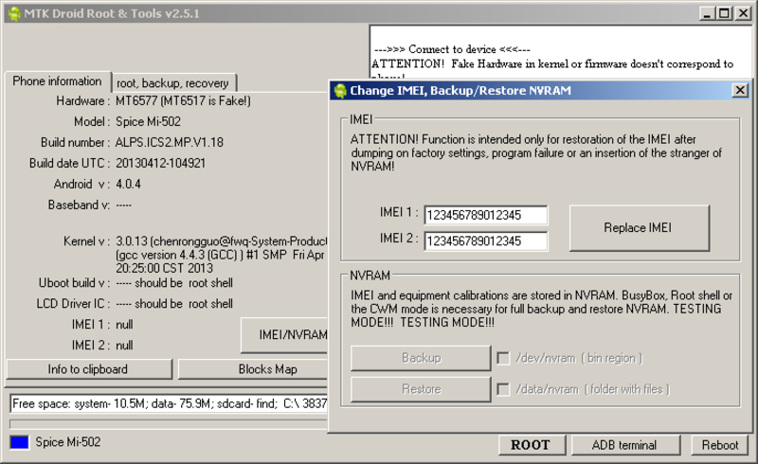Toggle the /data/nvram (folder with files) checkbox
Viewport: 758px width, 464px height.
click(x=503, y=389)
